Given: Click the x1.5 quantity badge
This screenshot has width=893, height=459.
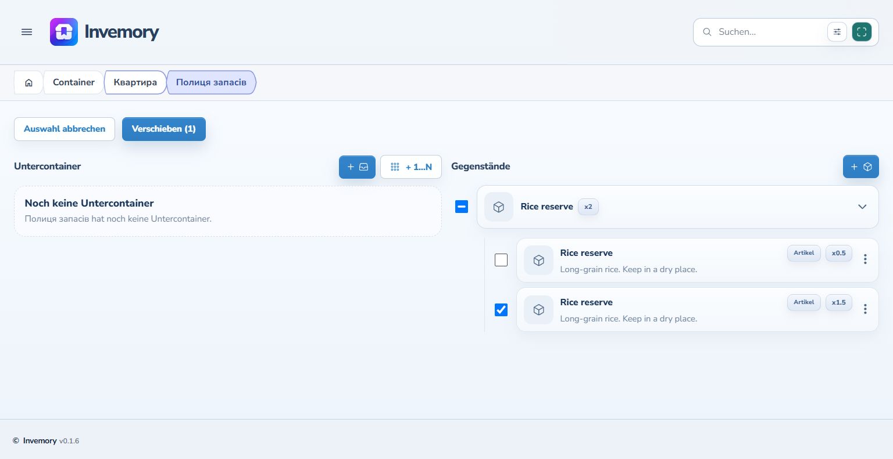Looking at the screenshot, I should (839, 302).
